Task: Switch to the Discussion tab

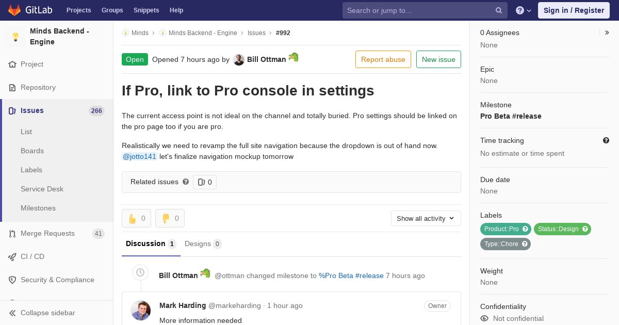Action: pos(151,244)
